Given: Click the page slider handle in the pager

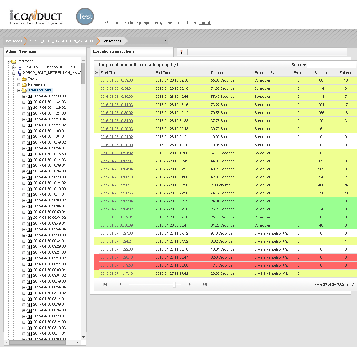Looking at the screenshot, I should [174, 284].
